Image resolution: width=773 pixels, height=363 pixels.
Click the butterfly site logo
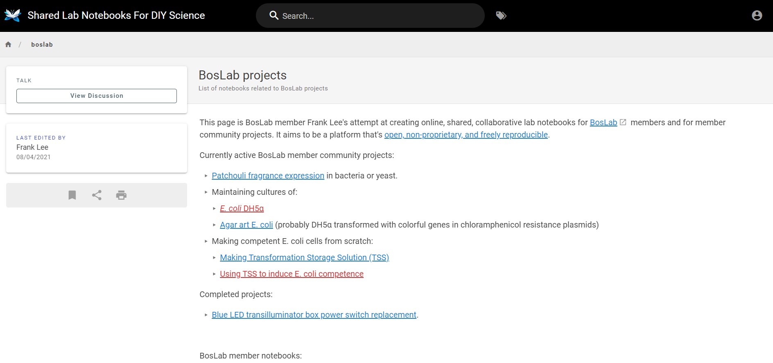(12, 16)
